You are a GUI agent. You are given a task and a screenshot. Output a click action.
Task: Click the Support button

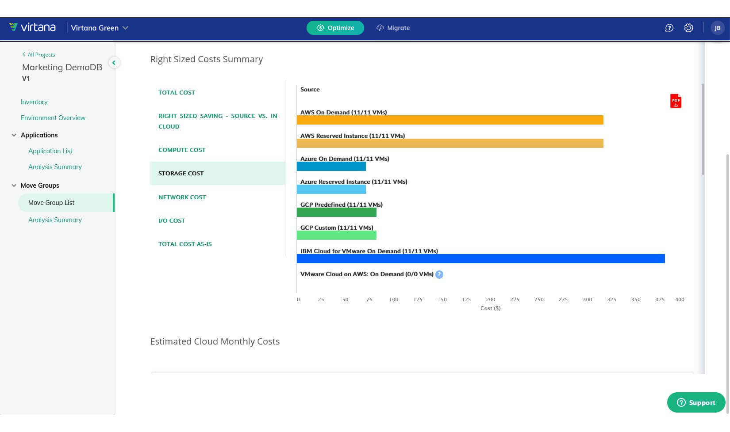point(696,402)
